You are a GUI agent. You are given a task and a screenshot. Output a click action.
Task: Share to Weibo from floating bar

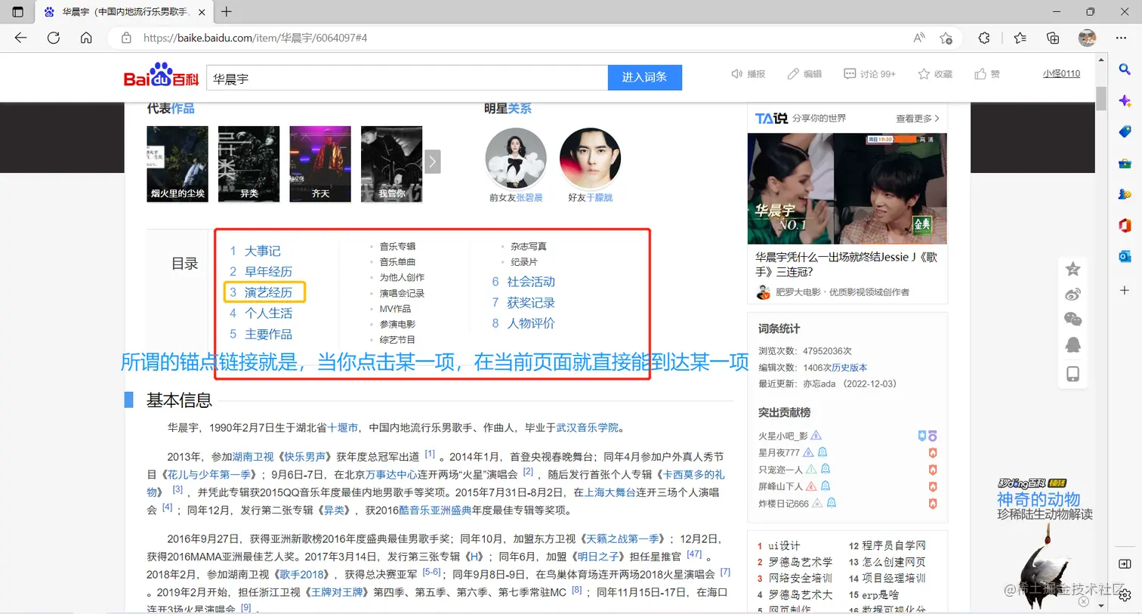pos(1073,295)
